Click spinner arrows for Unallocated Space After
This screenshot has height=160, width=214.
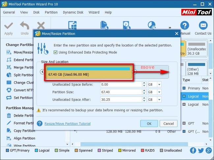point(144,99)
